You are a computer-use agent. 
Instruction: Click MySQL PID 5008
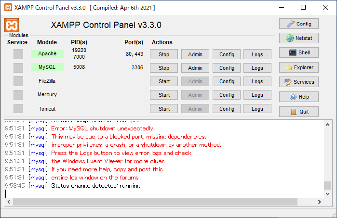[79, 67]
